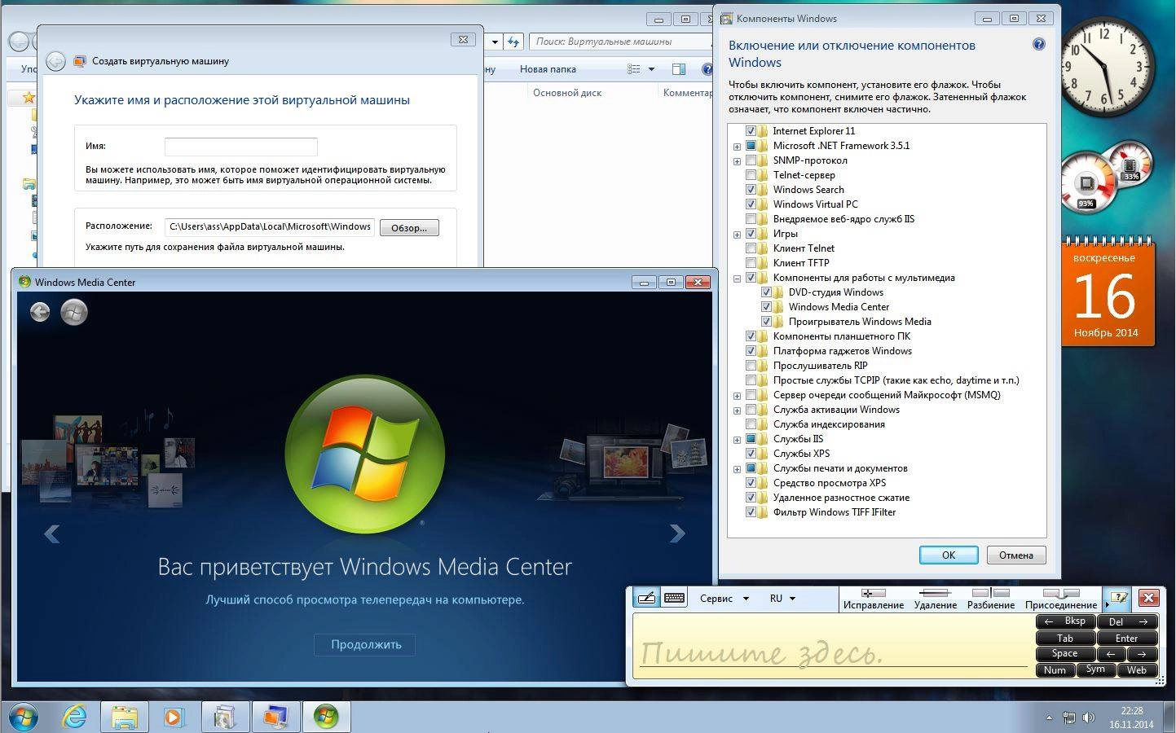Click the Исправление gesture demo
This screenshot has height=733, width=1176.
tap(873, 599)
